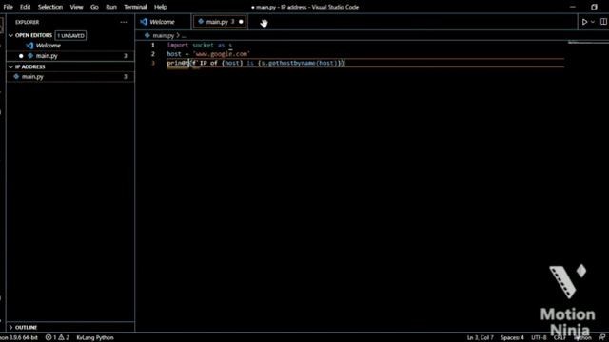Viewport: 609px width, 342px height.
Task: Change indentation via 'Spaces: 4'
Action: point(512,338)
